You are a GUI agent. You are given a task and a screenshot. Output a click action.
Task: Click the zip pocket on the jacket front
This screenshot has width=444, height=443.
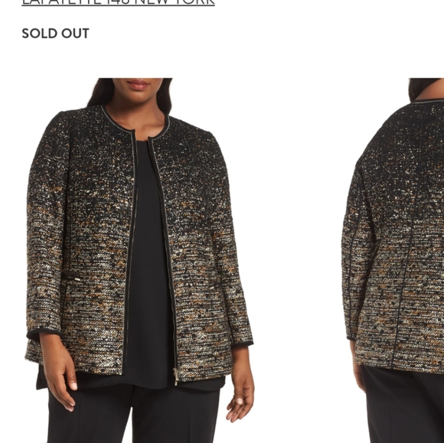71,279
